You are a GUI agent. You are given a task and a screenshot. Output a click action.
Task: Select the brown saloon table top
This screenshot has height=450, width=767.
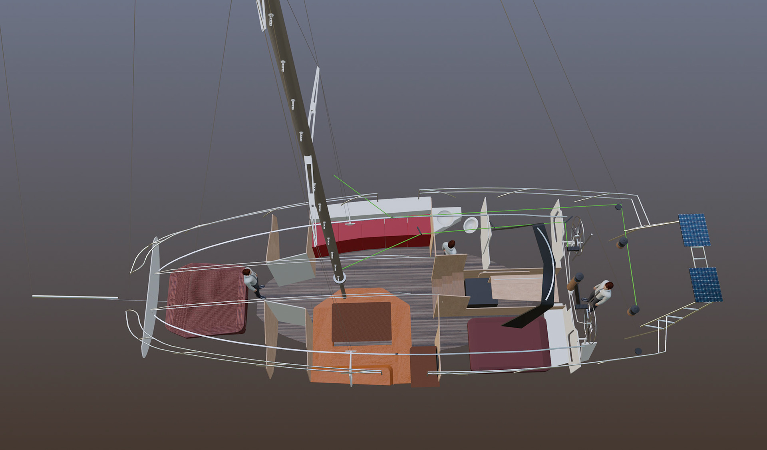click(361, 322)
